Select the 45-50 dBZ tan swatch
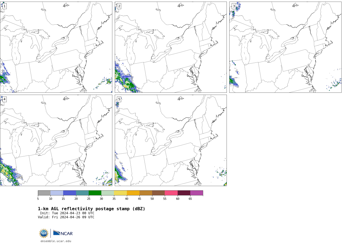Screen dimensions: 344x244 [x=146, y=193]
